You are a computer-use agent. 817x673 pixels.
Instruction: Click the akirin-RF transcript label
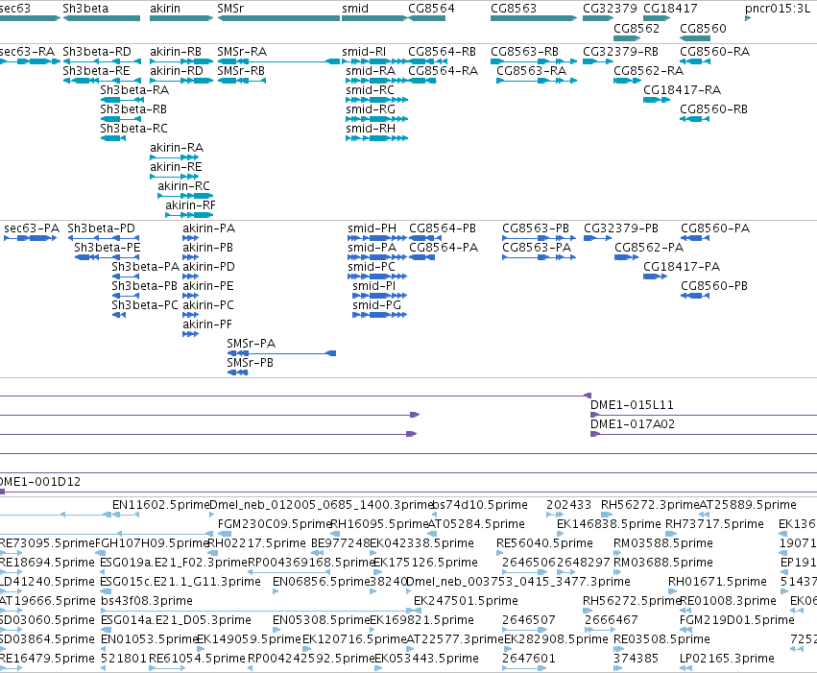point(190,205)
